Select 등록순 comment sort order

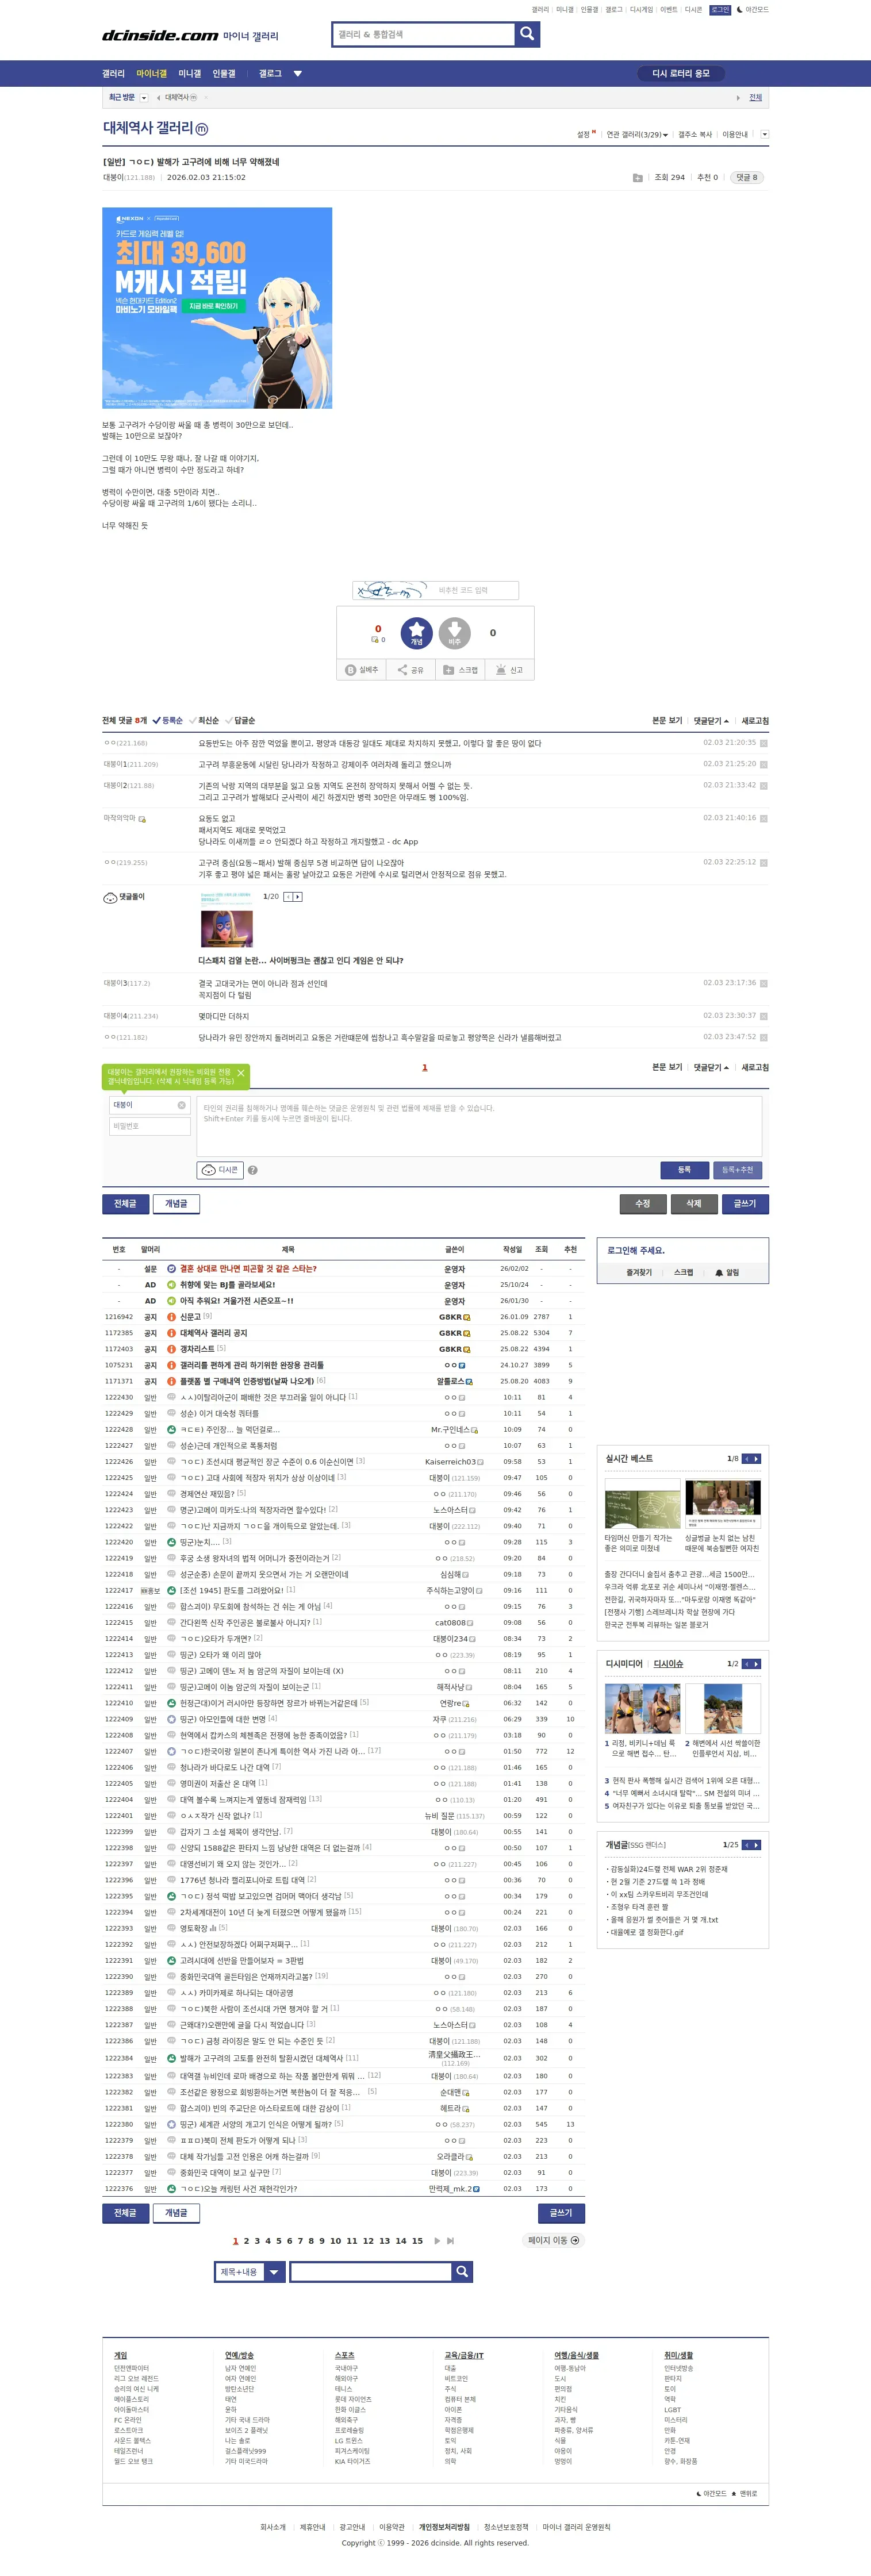pyautogui.click(x=167, y=720)
